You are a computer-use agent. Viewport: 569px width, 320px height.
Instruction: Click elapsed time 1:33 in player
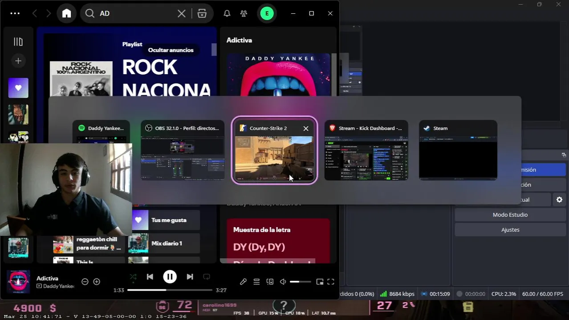click(x=118, y=290)
